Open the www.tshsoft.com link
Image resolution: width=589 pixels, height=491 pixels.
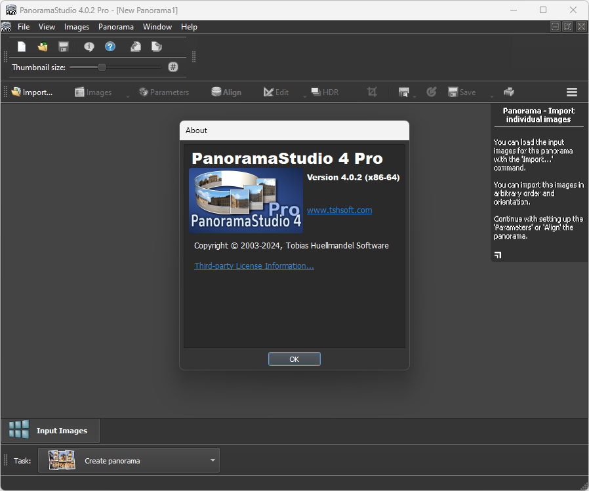pyautogui.click(x=340, y=210)
